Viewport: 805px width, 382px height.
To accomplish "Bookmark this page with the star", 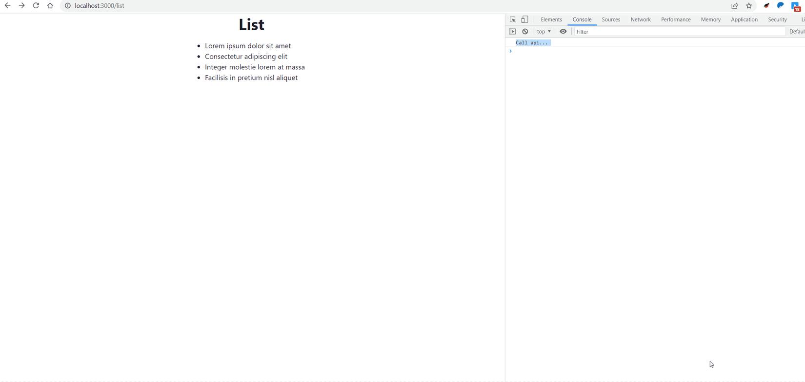I will (749, 6).
